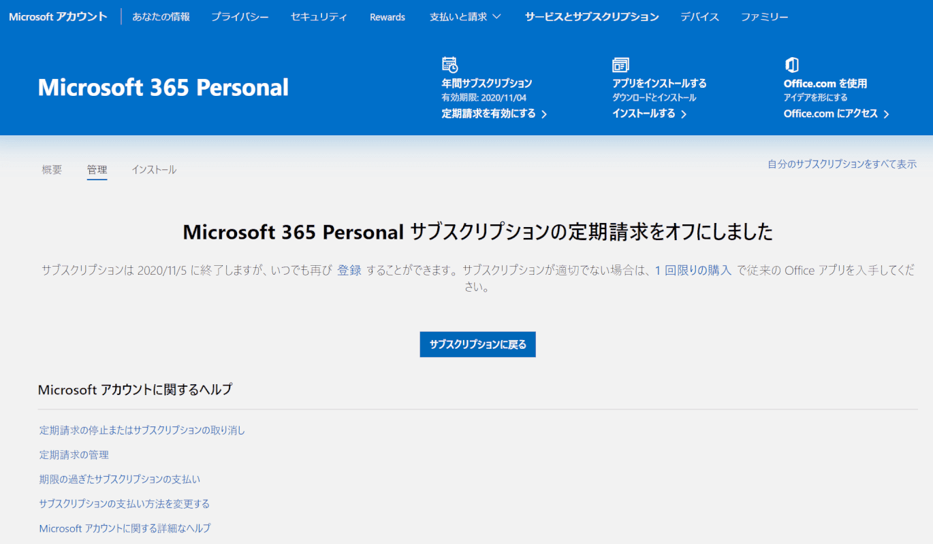The image size is (933, 544).
Task: Switch to the 概要 tab
Action: [x=52, y=170]
